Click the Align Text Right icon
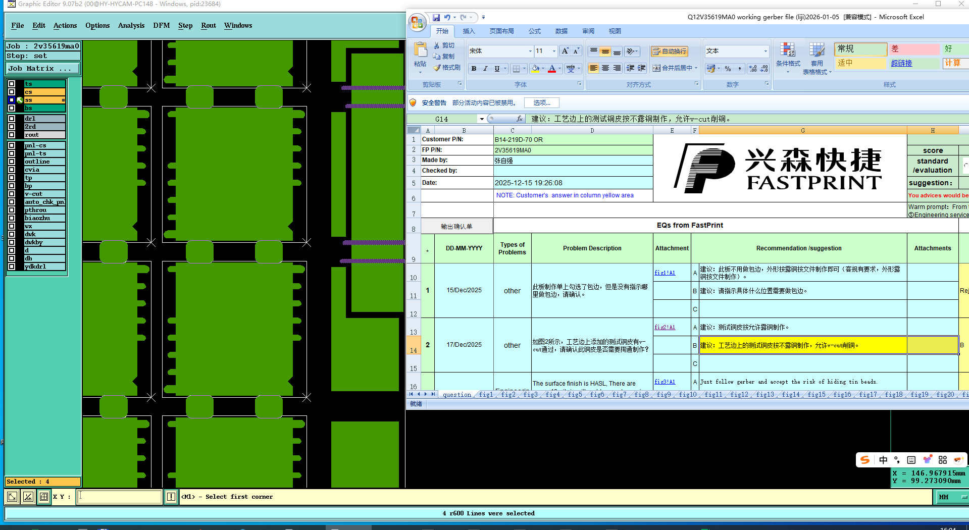 [617, 68]
